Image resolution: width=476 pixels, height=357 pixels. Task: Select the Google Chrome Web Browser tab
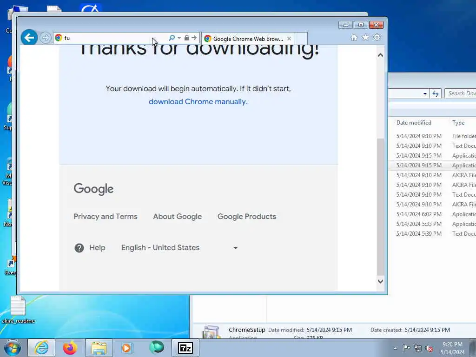(x=248, y=39)
